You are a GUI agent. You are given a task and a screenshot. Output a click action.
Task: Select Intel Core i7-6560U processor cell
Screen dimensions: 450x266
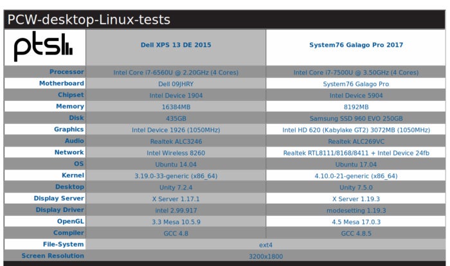pyautogui.click(x=176, y=73)
